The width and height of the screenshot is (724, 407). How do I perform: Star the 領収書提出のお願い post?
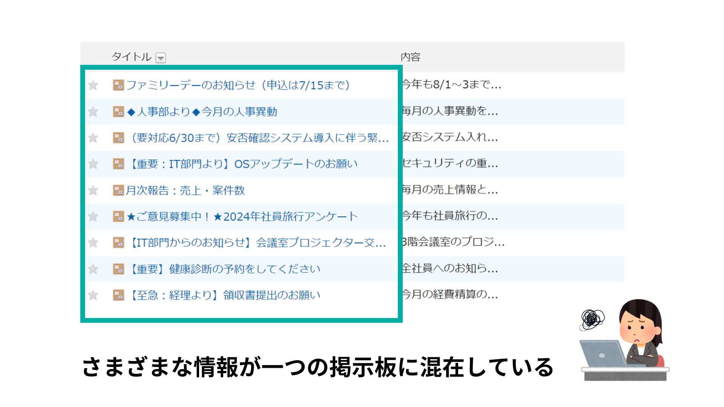click(93, 295)
